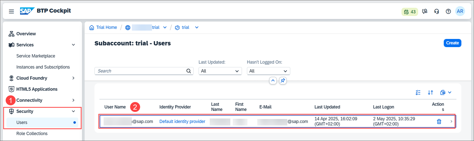Click the Cloud Foundry icon
The width and height of the screenshot is (474, 141).
[x=11, y=78]
